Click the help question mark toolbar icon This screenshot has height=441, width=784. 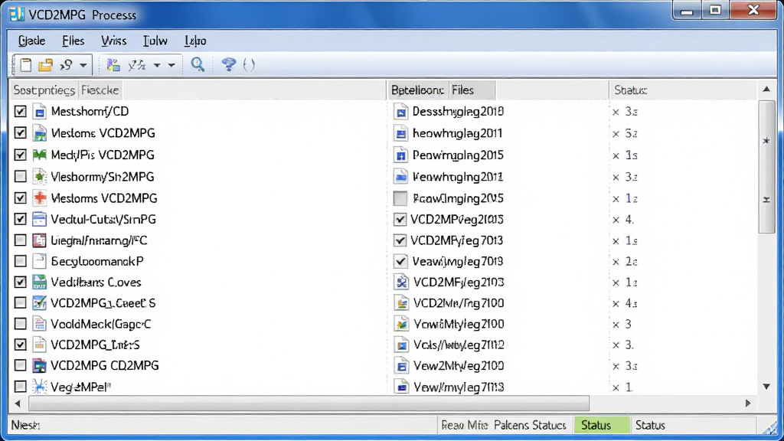(x=228, y=64)
